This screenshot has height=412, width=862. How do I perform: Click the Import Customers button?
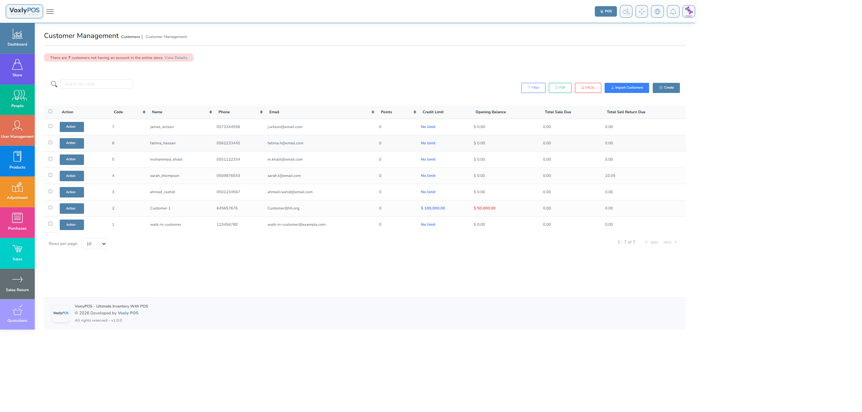626,88
